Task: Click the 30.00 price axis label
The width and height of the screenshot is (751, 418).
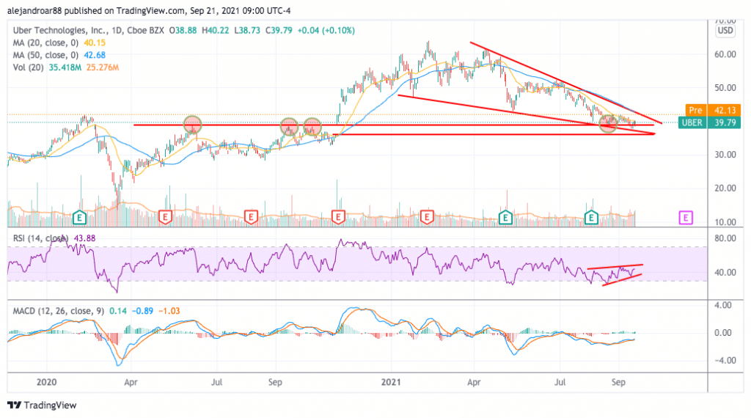Action: 725,155
